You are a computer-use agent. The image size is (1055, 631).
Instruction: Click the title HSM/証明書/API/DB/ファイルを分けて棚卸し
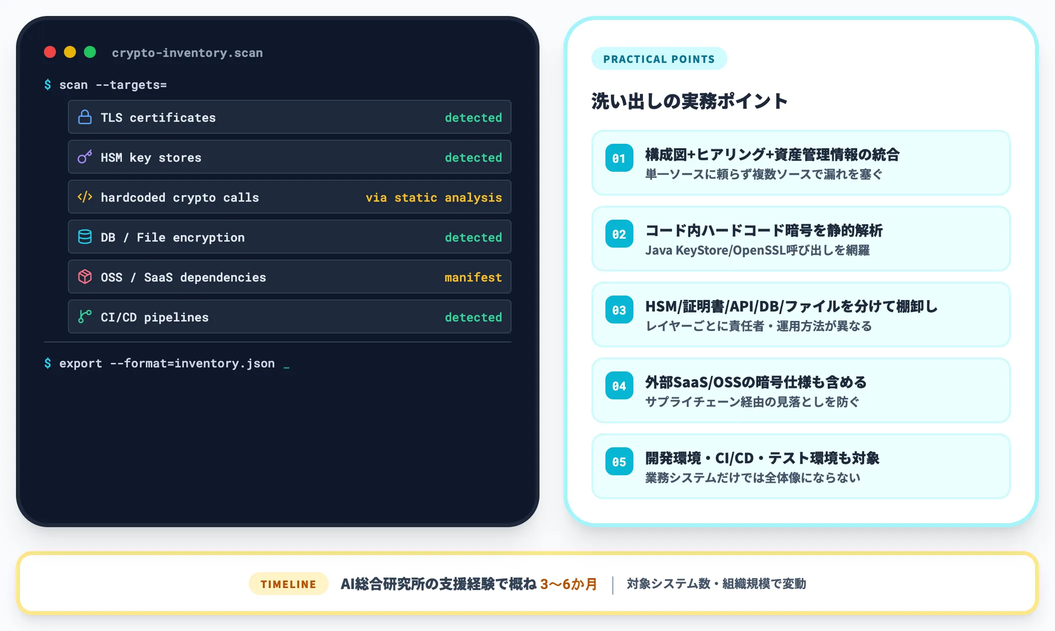coord(791,307)
